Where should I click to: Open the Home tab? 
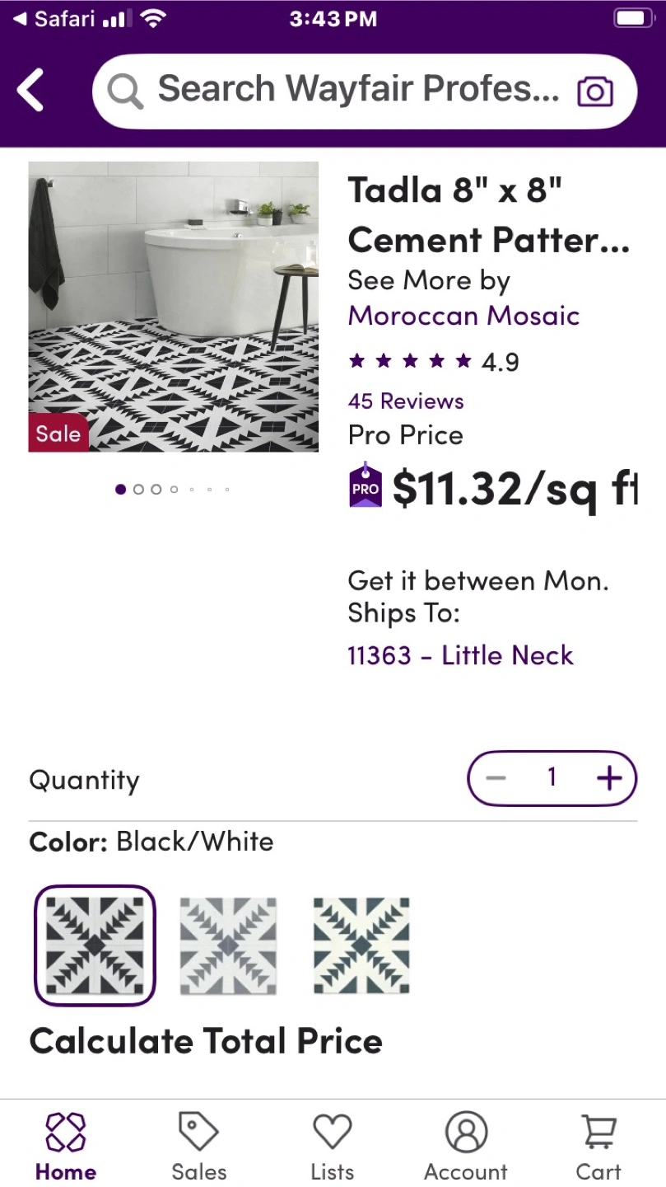coord(66,1146)
